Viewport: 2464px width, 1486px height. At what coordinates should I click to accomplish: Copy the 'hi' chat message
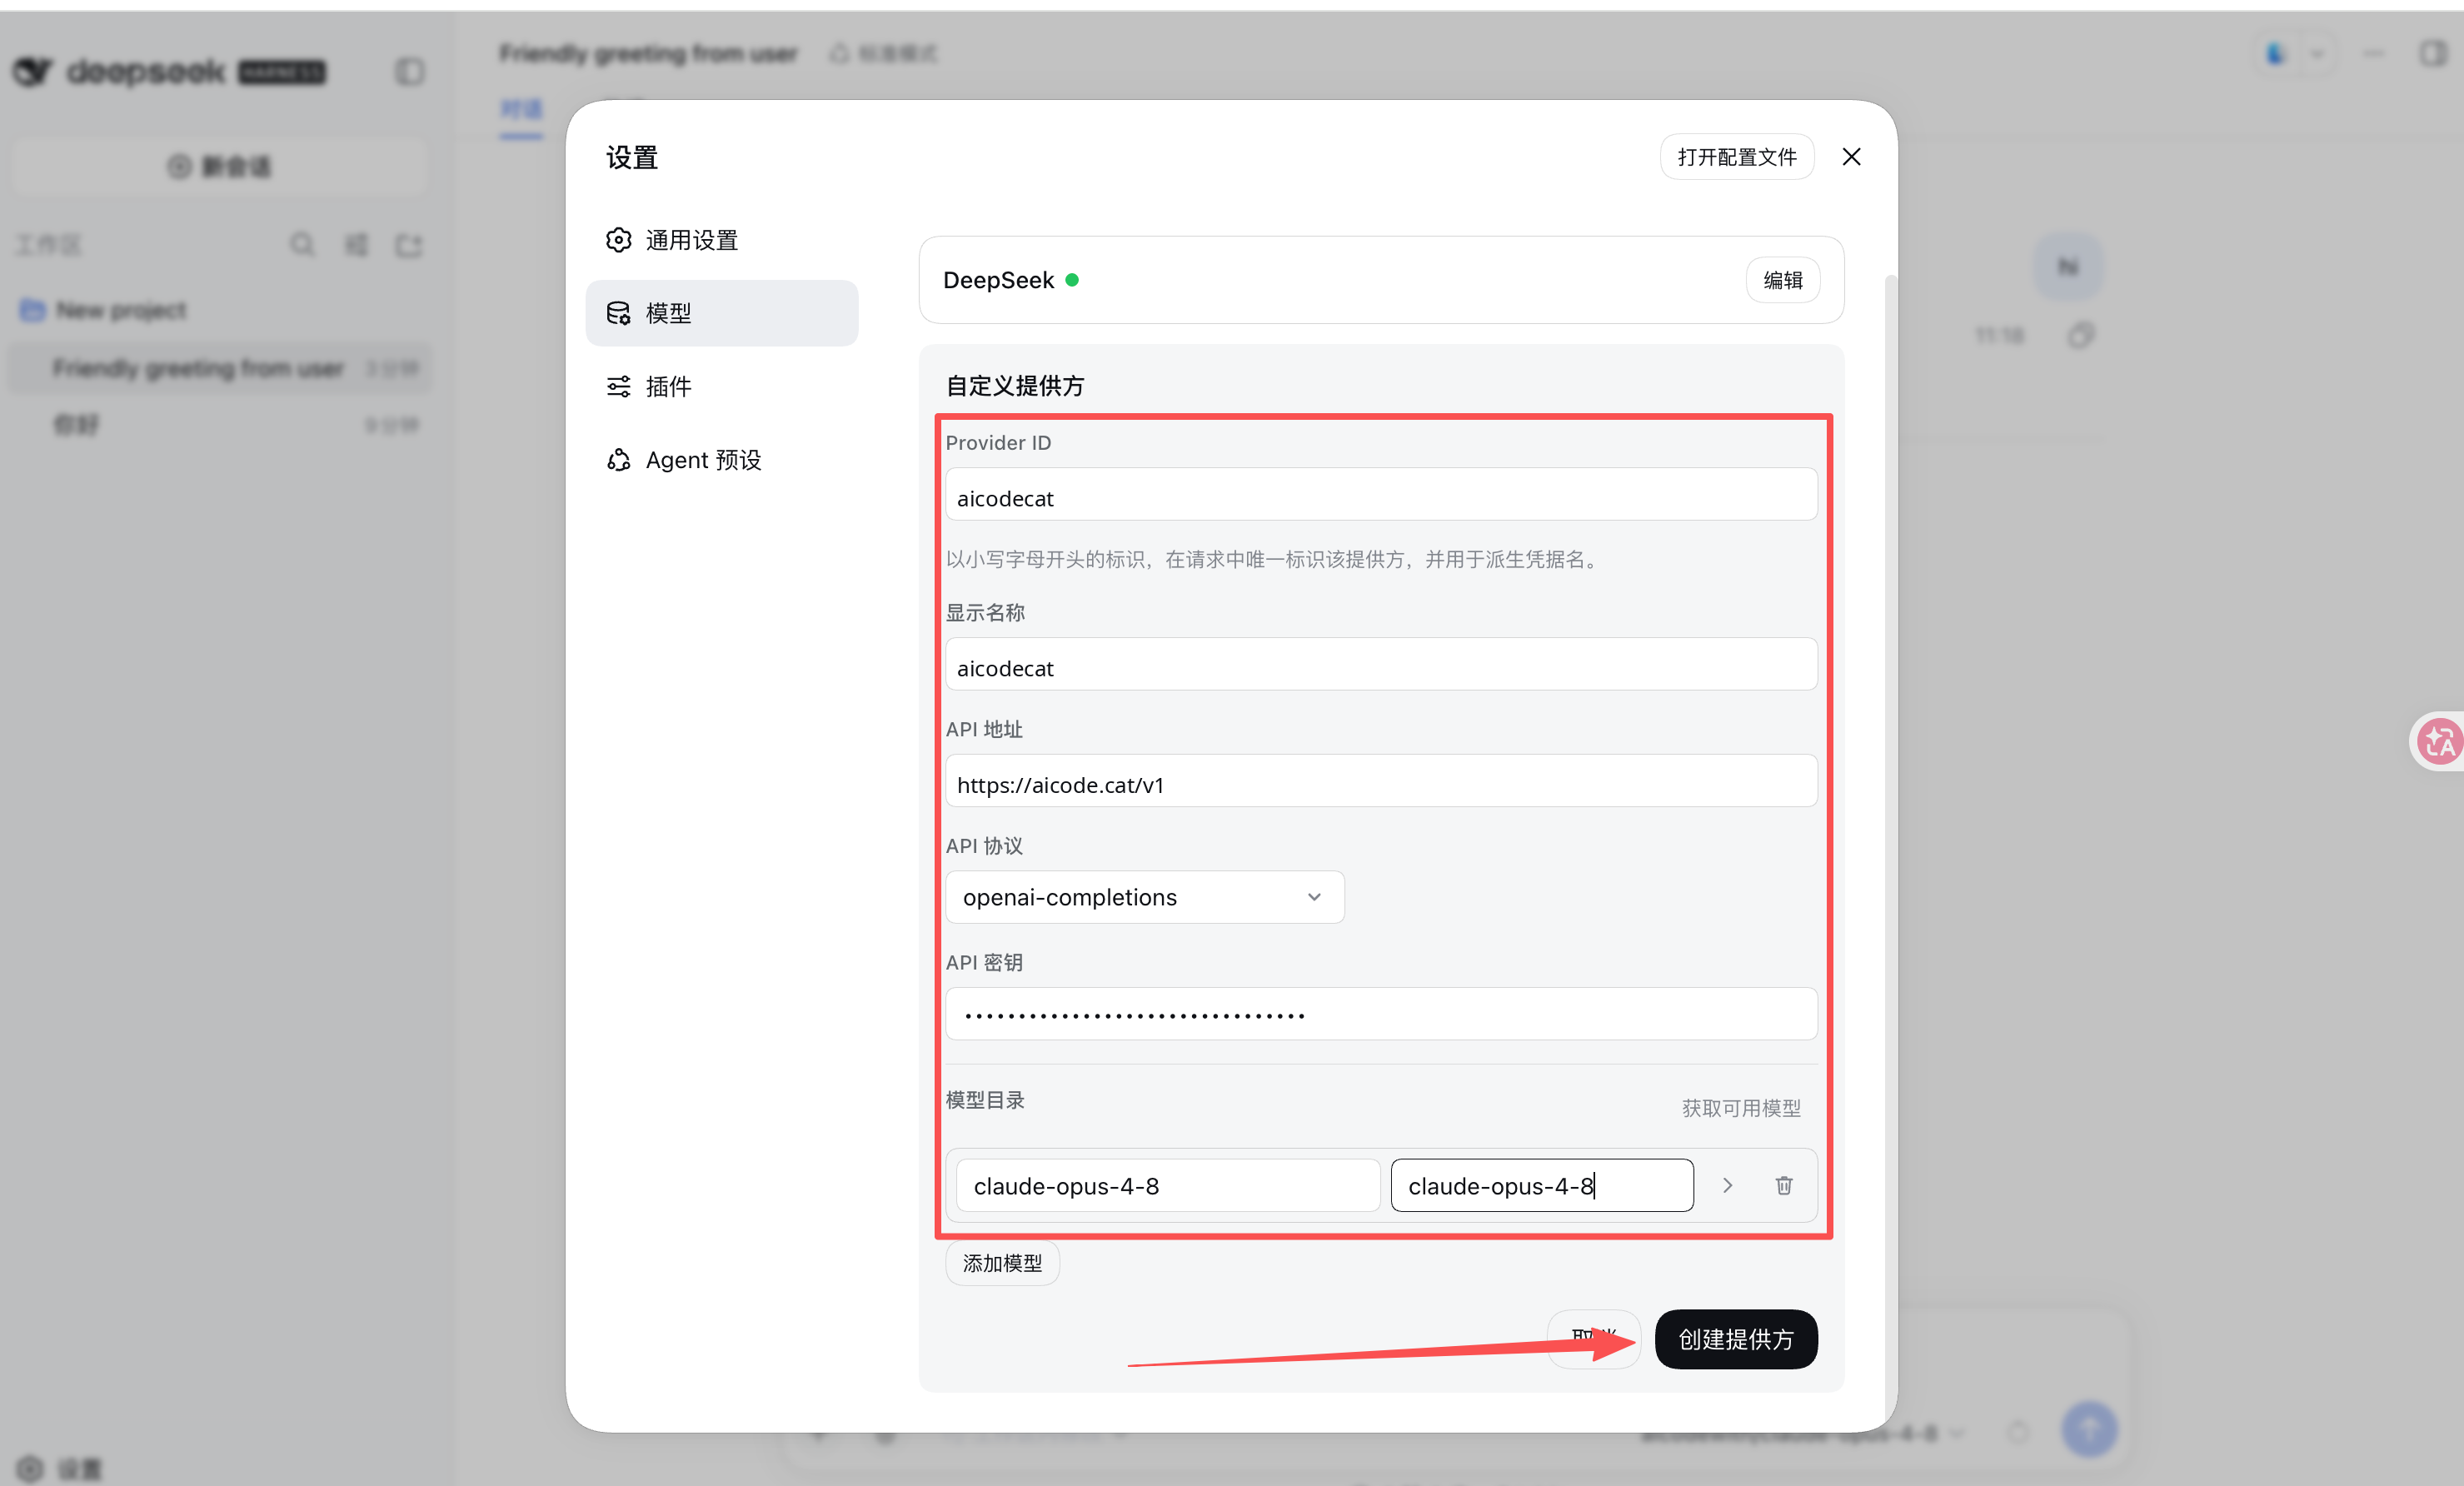coord(2081,335)
